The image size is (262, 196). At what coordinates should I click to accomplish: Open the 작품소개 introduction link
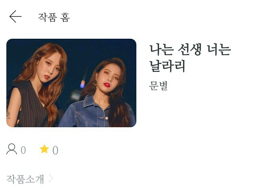[25, 179]
